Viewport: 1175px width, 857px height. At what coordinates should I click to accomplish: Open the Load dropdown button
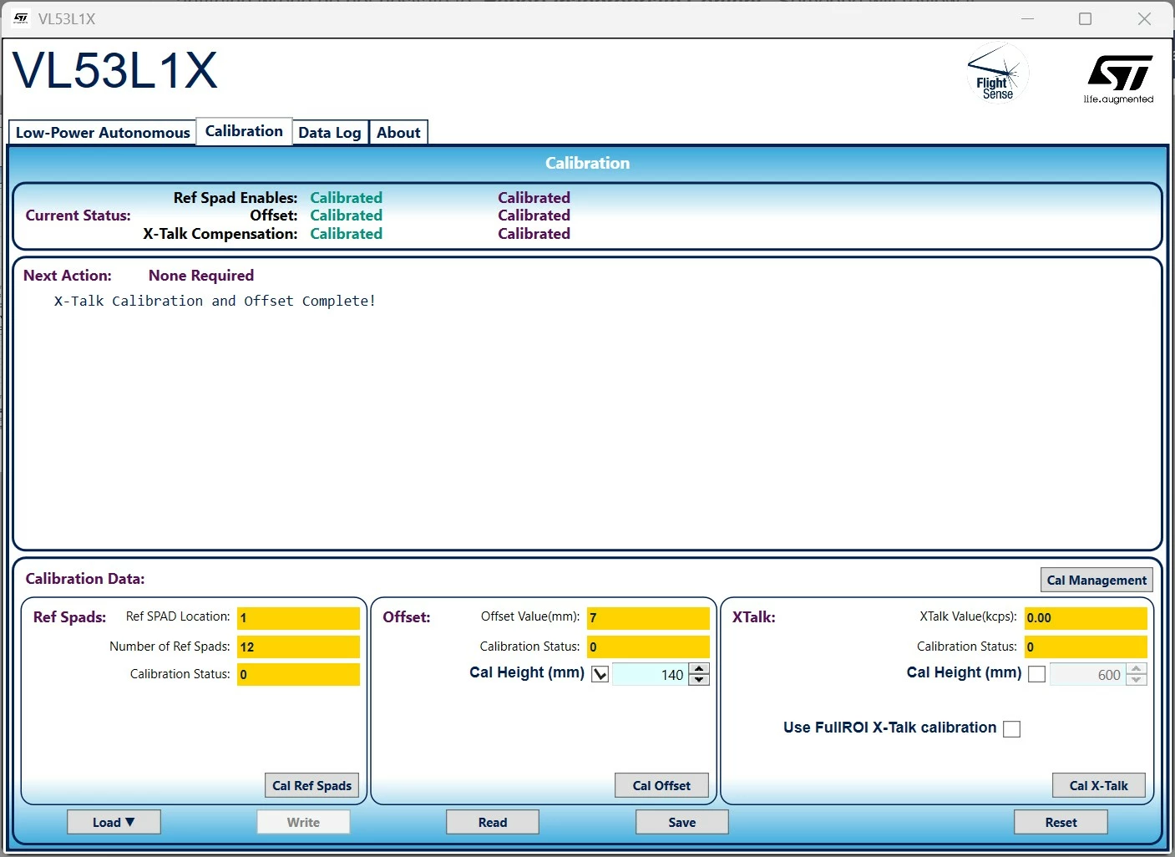point(114,822)
